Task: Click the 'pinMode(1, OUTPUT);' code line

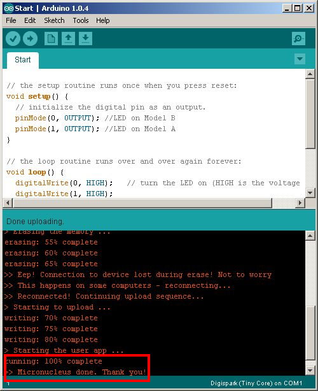Action: point(57,129)
